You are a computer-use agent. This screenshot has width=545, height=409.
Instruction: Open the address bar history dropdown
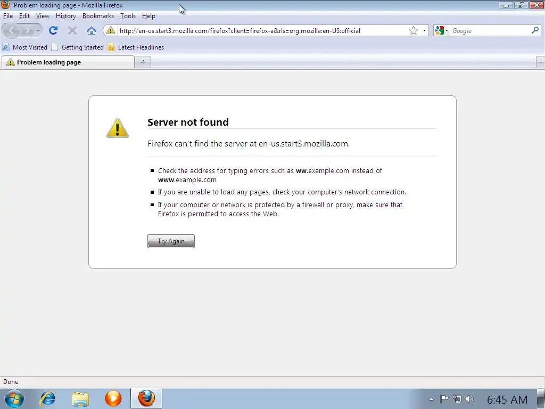424,30
